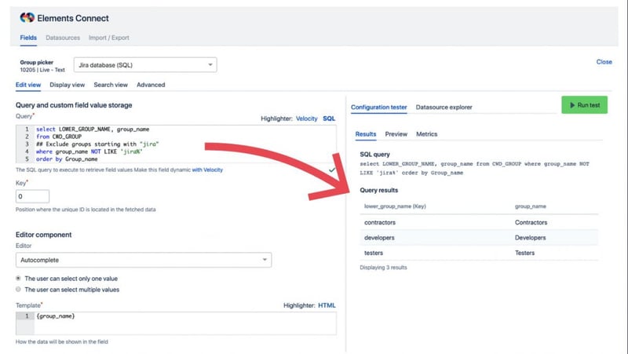Select the 'Testers' group name cell
628x354 pixels.
coord(524,253)
